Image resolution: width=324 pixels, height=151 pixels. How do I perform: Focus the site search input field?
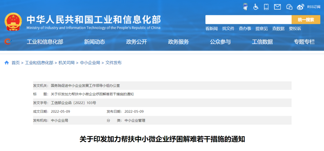(x=248, y=19)
